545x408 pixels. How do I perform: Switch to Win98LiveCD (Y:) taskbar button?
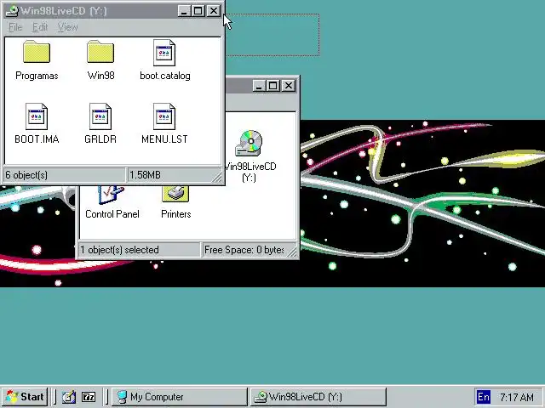click(318, 397)
